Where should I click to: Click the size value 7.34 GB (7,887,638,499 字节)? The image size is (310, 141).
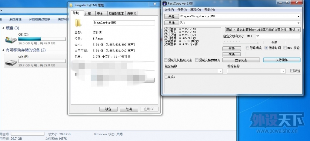coord(114,45)
